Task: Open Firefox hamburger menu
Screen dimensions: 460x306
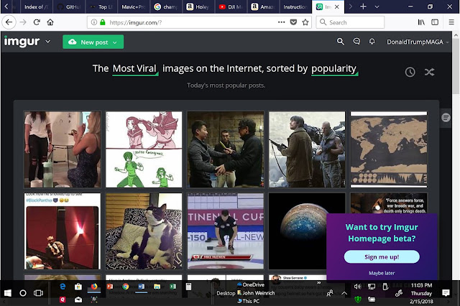Action: pos(451,22)
